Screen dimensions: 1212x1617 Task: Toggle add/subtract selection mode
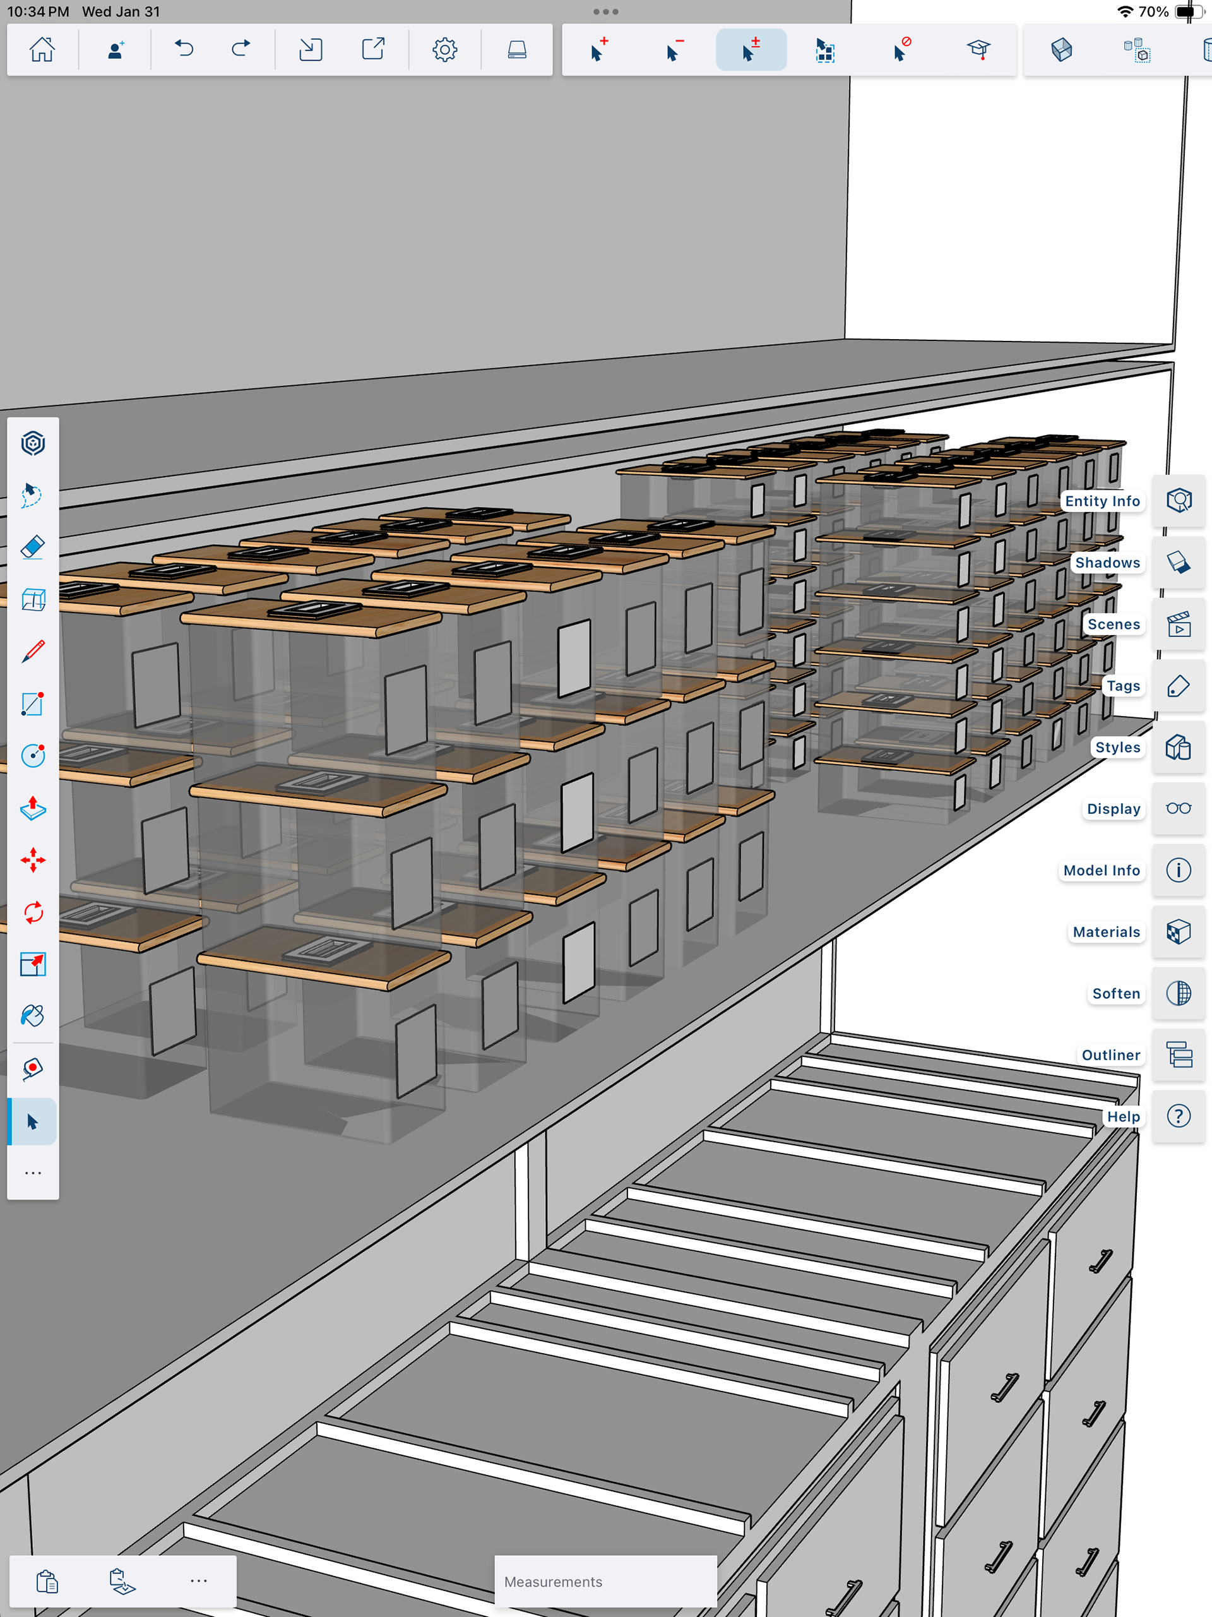tap(751, 50)
